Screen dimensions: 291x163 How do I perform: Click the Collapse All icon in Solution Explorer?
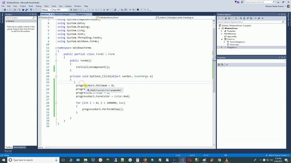pos(247,18)
